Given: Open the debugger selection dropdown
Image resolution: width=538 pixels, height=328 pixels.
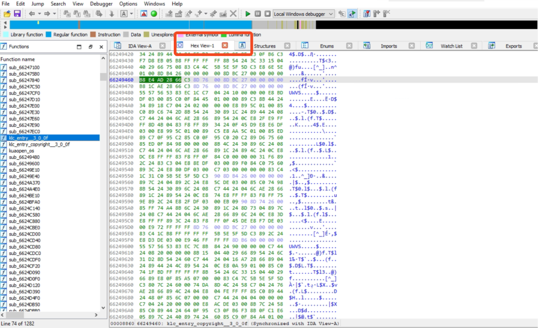Looking at the screenshot, I should point(330,14).
